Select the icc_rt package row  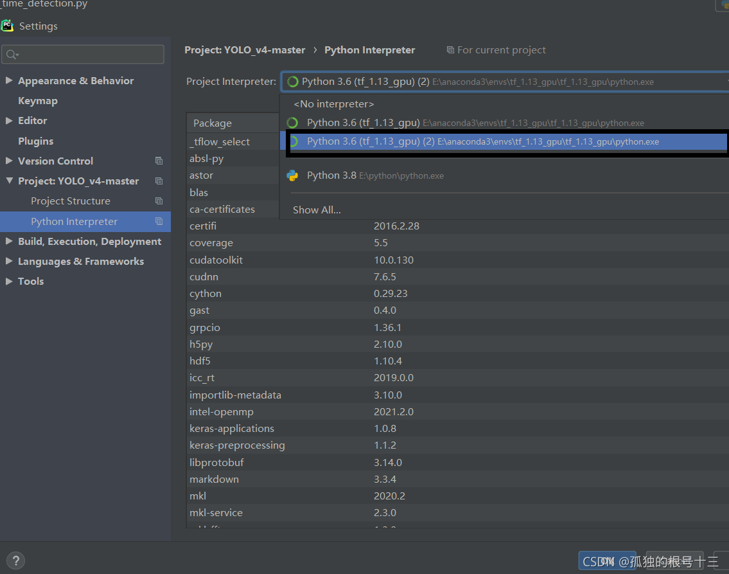458,378
